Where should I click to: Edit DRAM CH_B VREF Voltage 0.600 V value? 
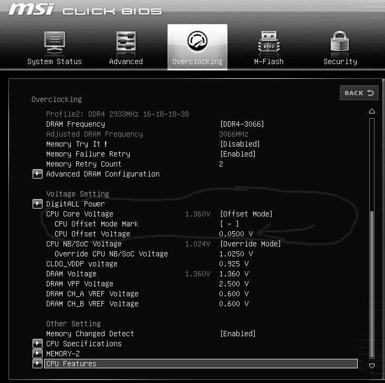pos(234,304)
